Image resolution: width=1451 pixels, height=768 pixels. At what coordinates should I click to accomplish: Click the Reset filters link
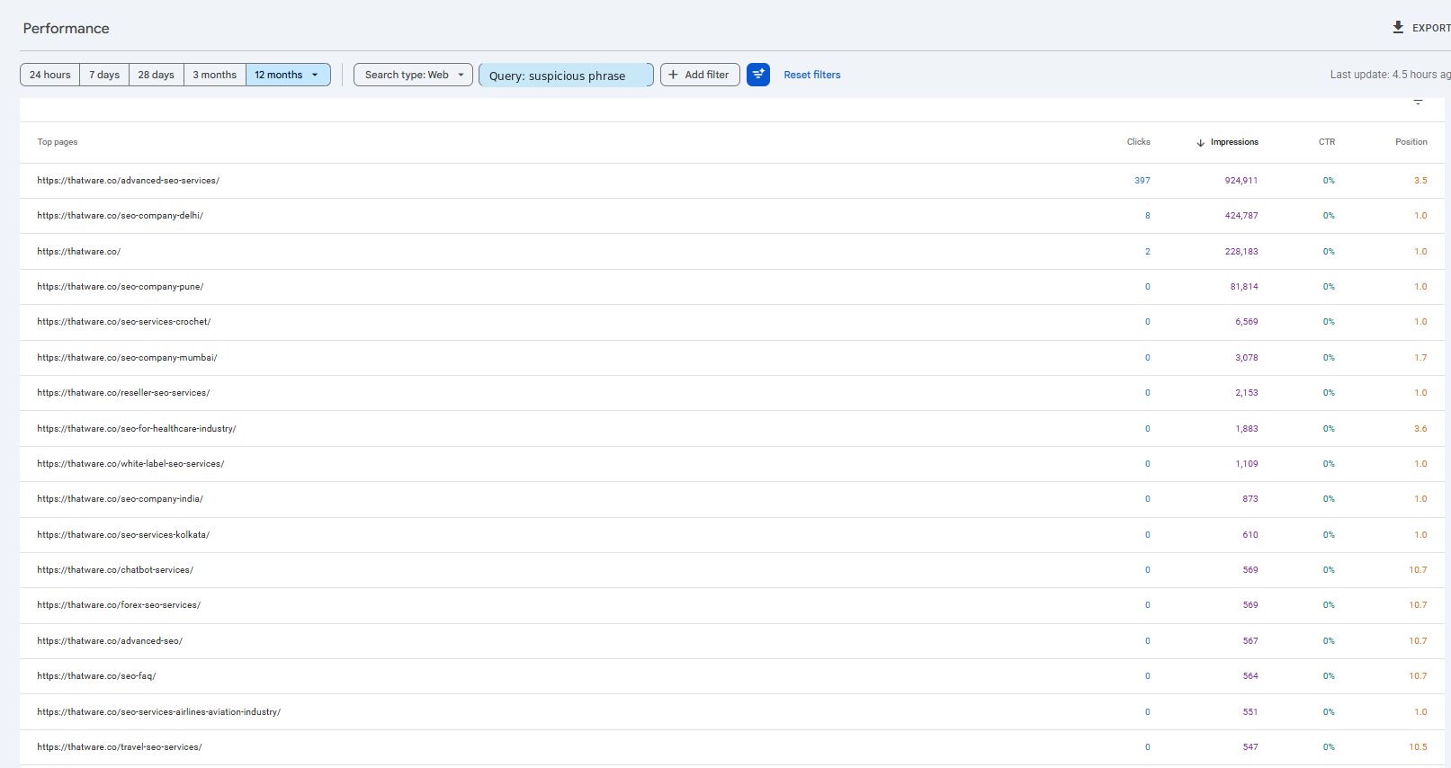click(812, 75)
